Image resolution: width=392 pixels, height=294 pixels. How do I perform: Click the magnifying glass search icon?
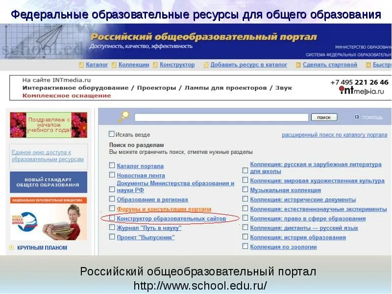[x=123, y=117]
